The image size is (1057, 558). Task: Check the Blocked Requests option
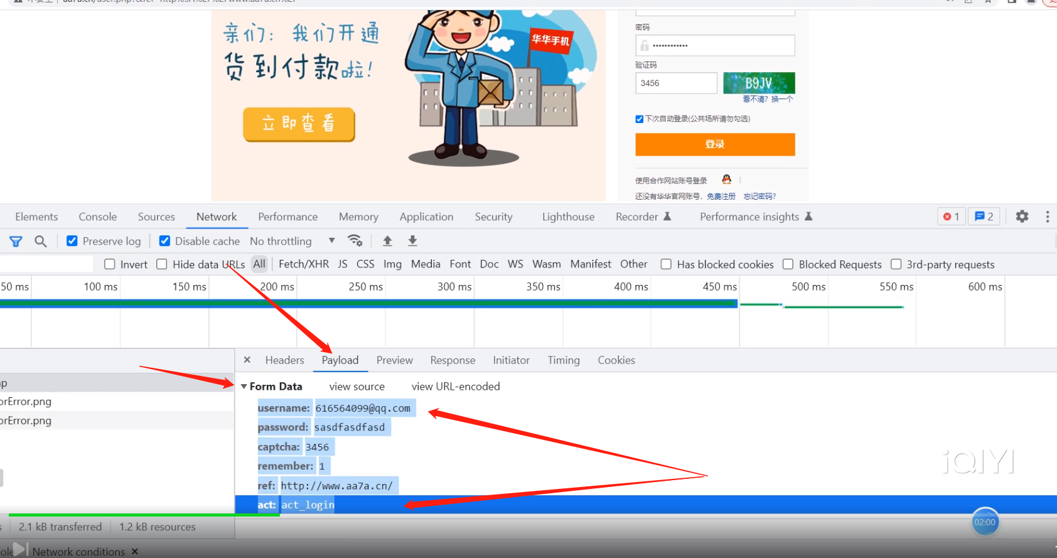tap(788, 264)
